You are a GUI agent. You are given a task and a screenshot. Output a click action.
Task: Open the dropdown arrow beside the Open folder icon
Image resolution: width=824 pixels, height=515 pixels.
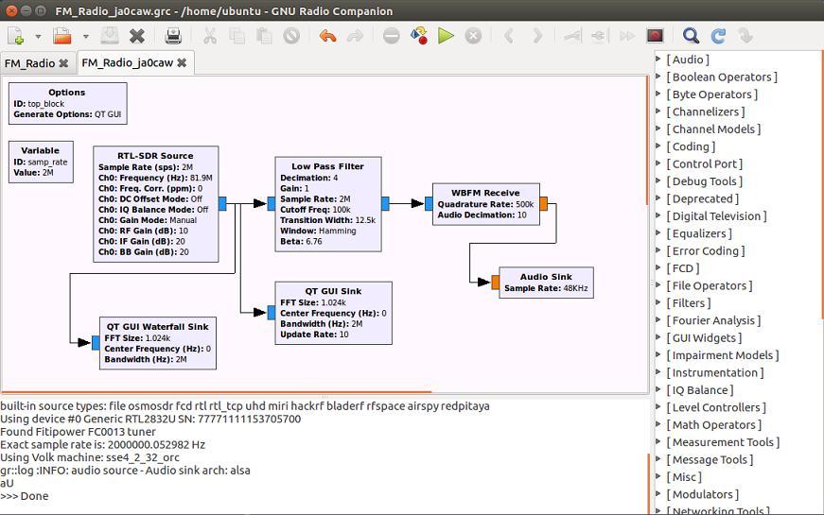tap(86, 37)
